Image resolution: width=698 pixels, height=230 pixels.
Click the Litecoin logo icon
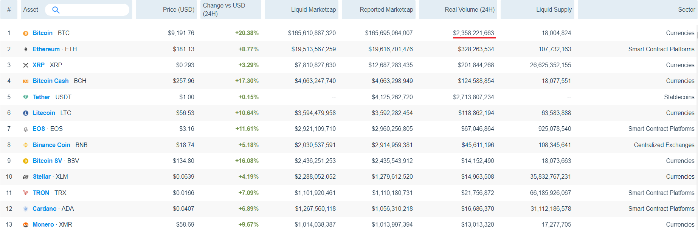[26, 113]
